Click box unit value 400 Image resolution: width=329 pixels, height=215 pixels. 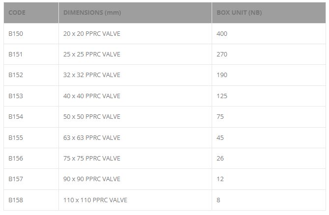(222, 33)
